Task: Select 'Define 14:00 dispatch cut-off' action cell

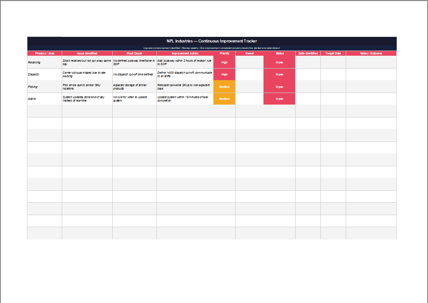Action: coord(185,75)
